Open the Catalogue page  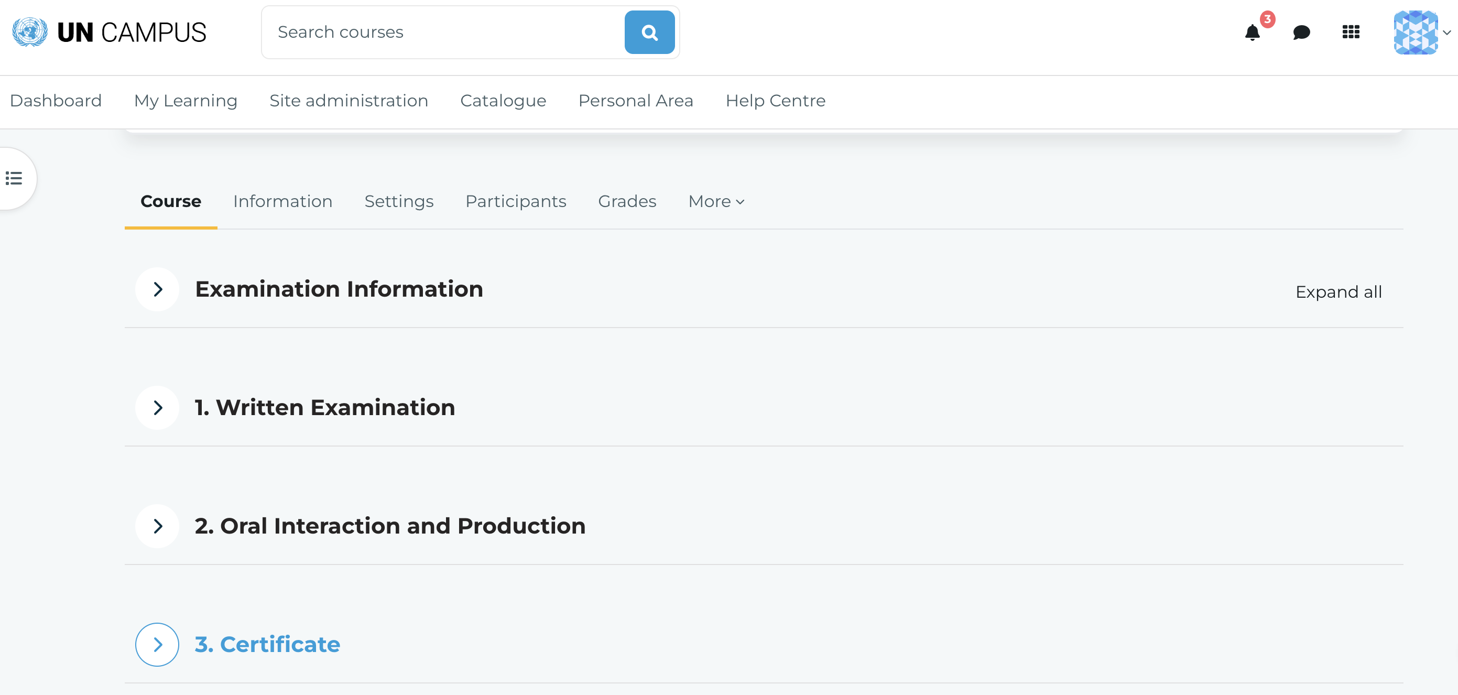(x=503, y=101)
